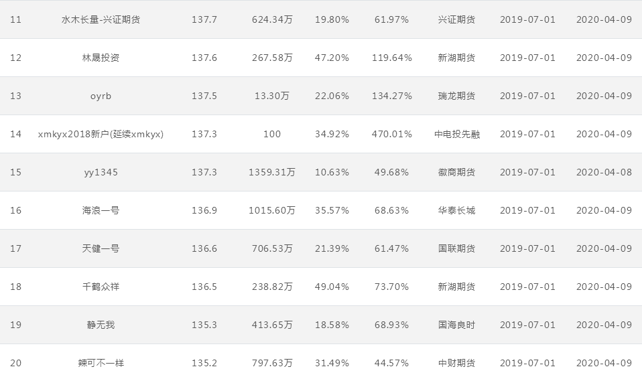Click the 中财期货 company cell
This screenshot has height=381, width=642.
click(x=456, y=363)
